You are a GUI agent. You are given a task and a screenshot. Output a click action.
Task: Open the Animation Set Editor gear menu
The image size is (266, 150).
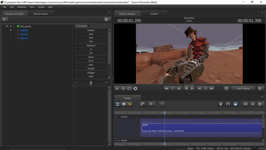[x=107, y=19]
